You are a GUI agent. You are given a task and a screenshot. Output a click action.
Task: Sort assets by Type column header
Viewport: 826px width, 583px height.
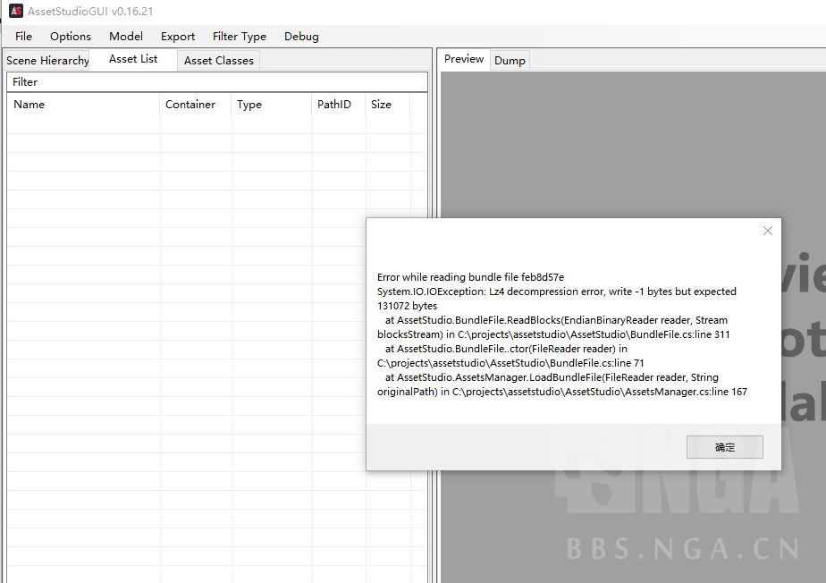[x=271, y=105]
